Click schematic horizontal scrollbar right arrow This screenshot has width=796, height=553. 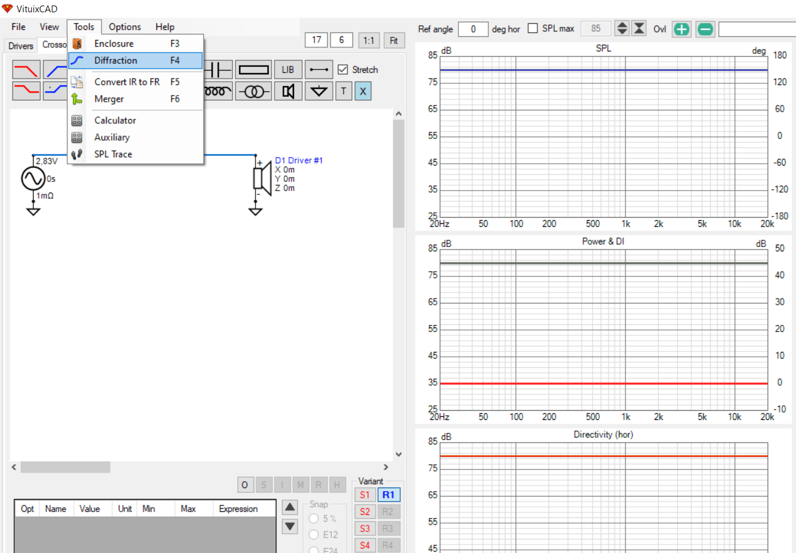[x=385, y=467]
